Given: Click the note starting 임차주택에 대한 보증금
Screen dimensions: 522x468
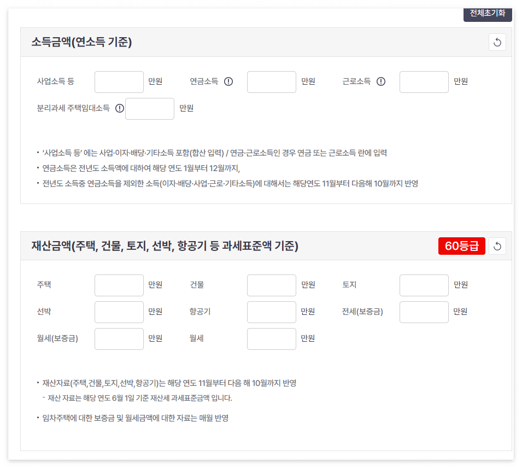Looking at the screenshot, I should [x=135, y=418].
